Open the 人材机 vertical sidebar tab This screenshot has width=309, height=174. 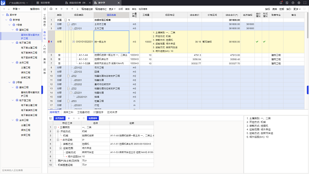45,49
